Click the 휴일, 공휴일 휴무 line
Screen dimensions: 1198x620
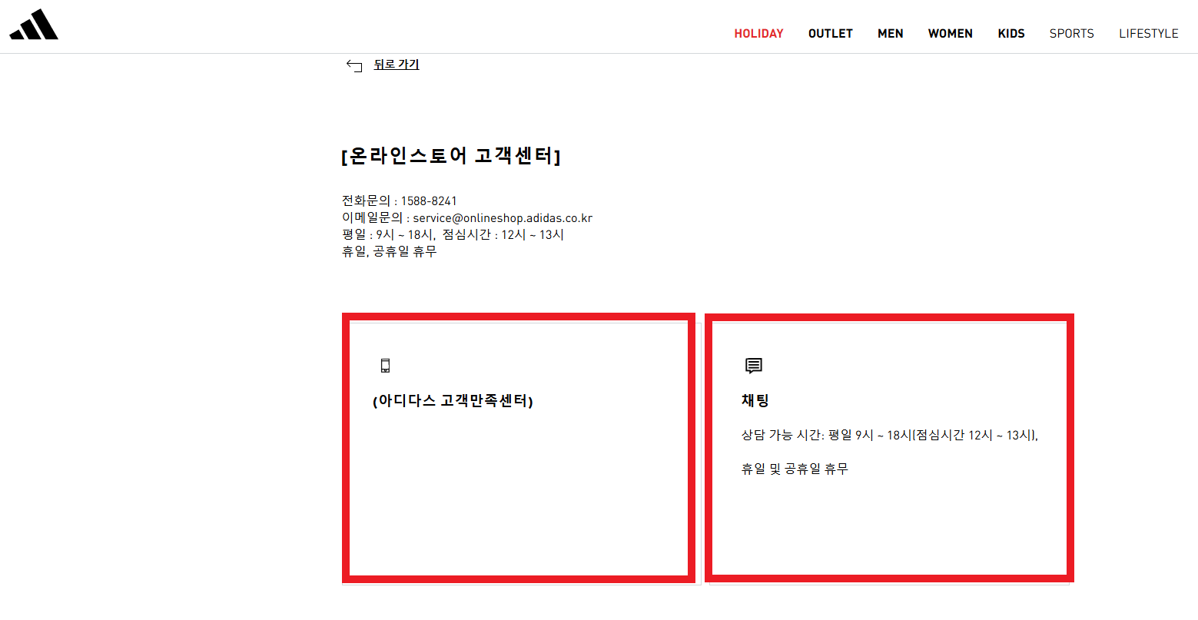point(390,252)
